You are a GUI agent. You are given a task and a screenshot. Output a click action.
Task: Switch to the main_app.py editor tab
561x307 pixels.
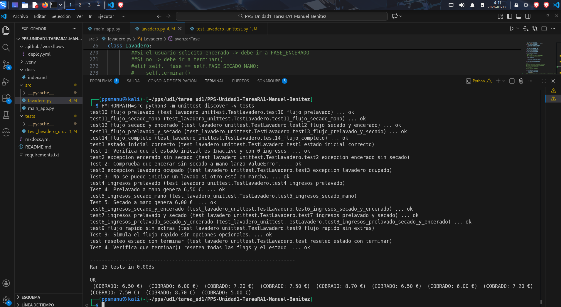tap(107, 29)
